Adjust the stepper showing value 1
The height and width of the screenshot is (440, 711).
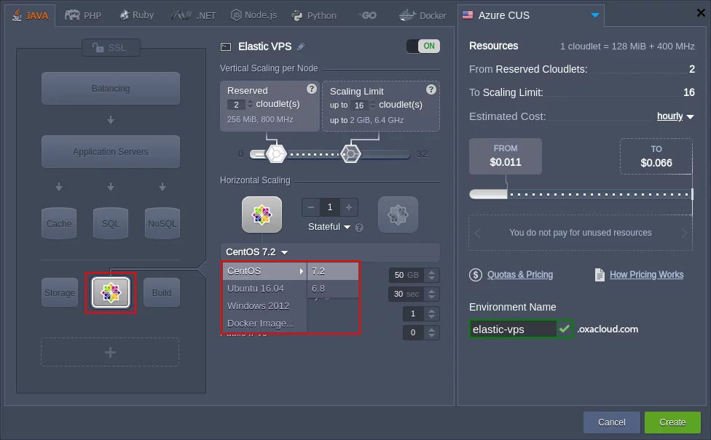tap(432, 313)
